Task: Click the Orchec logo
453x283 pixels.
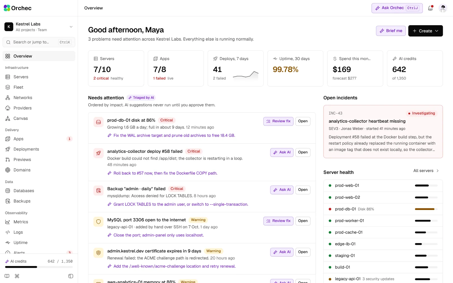Action: point(18,8)
